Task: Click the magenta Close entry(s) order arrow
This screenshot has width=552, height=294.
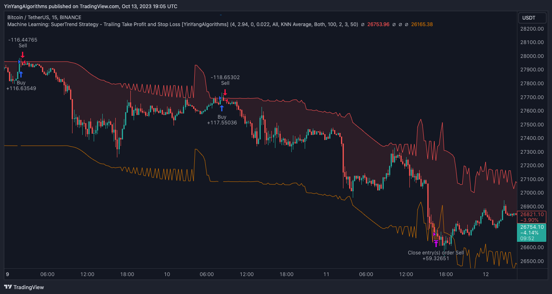Action: 436,243
